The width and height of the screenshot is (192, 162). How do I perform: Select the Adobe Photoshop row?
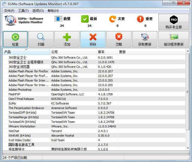94,90
